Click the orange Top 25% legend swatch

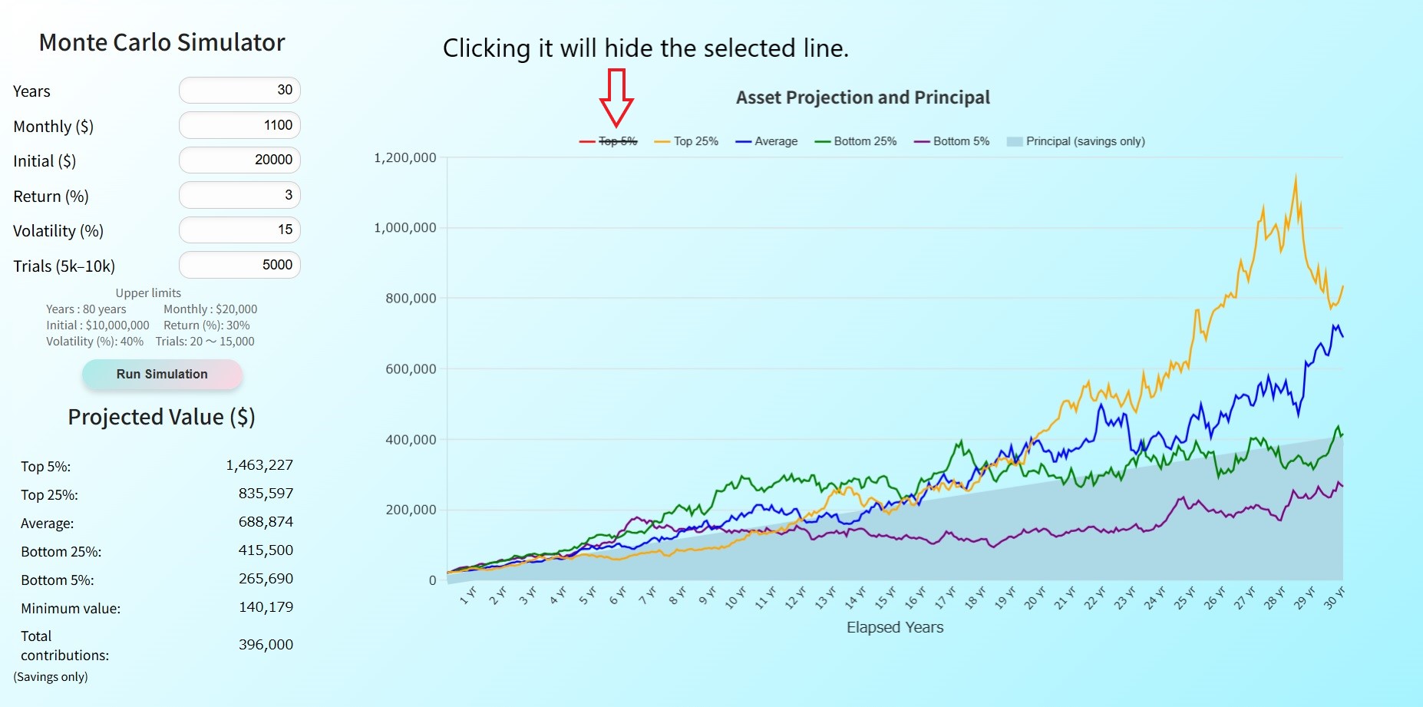click(662, 141)
